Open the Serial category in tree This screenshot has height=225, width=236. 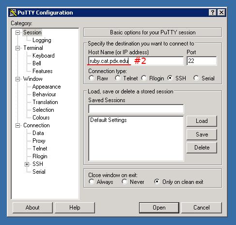39,172
